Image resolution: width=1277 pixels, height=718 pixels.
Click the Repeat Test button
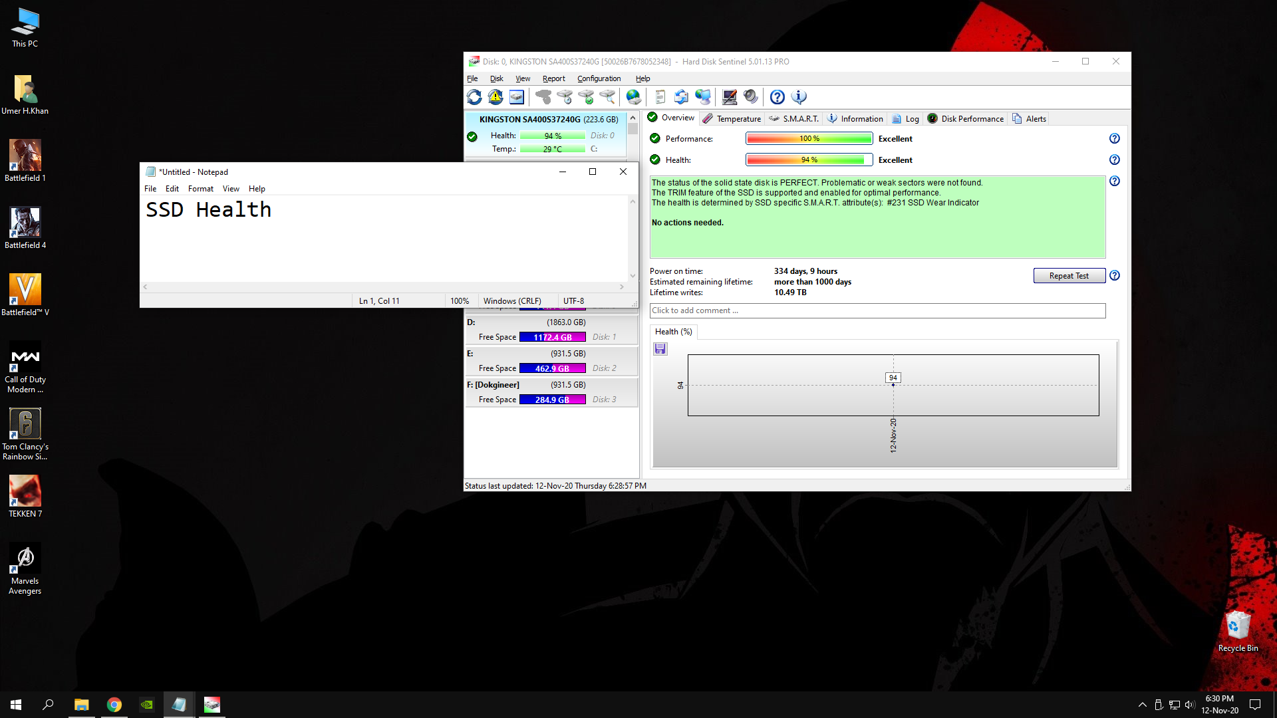(1069, 276)
